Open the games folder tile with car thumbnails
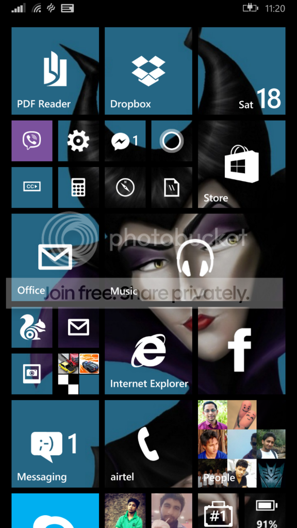Viewport: 297px width, 528px height. 78,374
